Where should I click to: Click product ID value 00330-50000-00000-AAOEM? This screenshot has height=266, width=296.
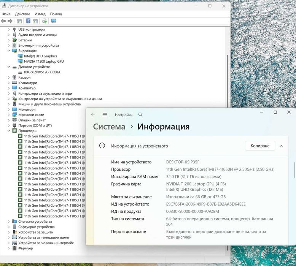[x=193, y=211]
